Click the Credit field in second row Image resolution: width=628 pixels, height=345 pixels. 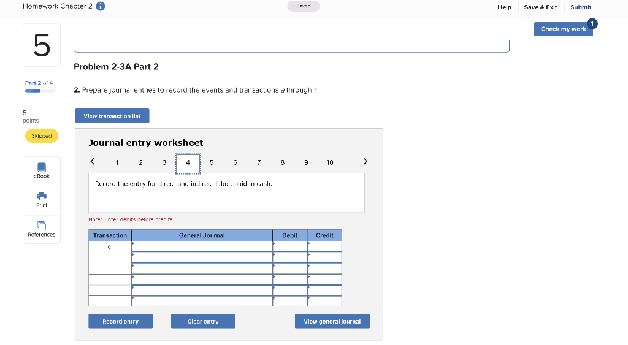[325, 257]
